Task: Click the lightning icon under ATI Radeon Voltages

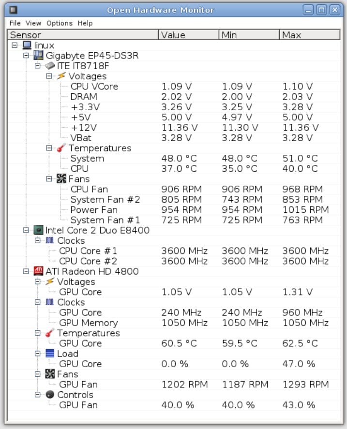Action: (50, 281)
